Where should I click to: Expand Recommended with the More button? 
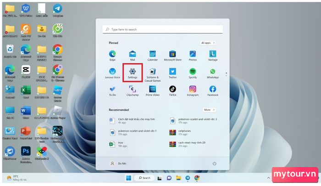pos(209,110)
